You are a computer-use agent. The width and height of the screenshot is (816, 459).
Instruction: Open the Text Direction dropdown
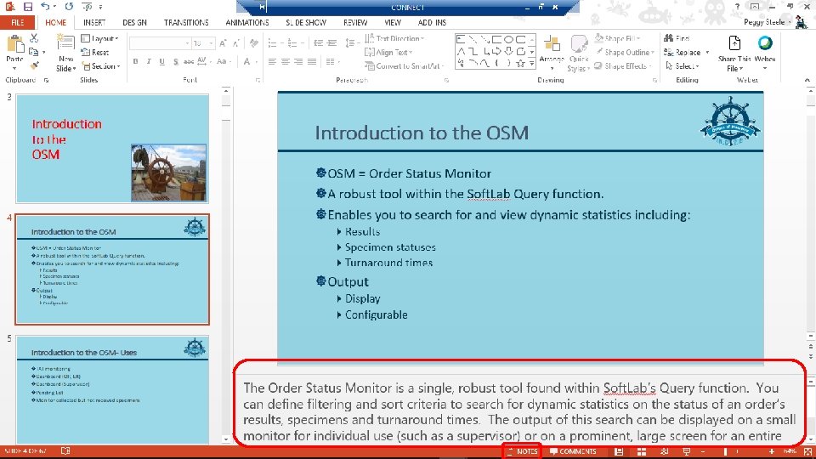394,38
